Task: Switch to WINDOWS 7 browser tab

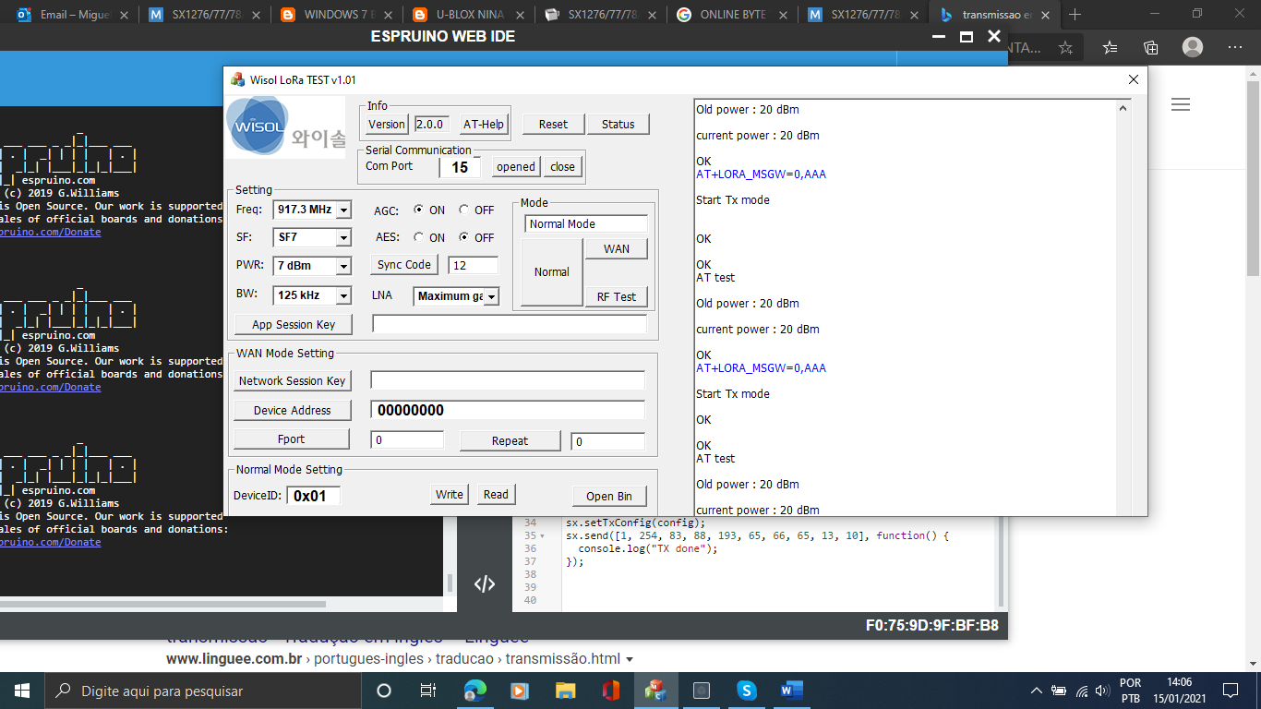Action: tap(336, 15)
